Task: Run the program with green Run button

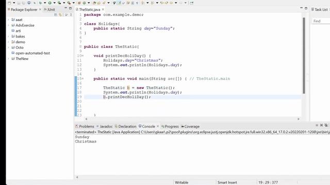Action: pyautogui.click(x=50, y=3)
